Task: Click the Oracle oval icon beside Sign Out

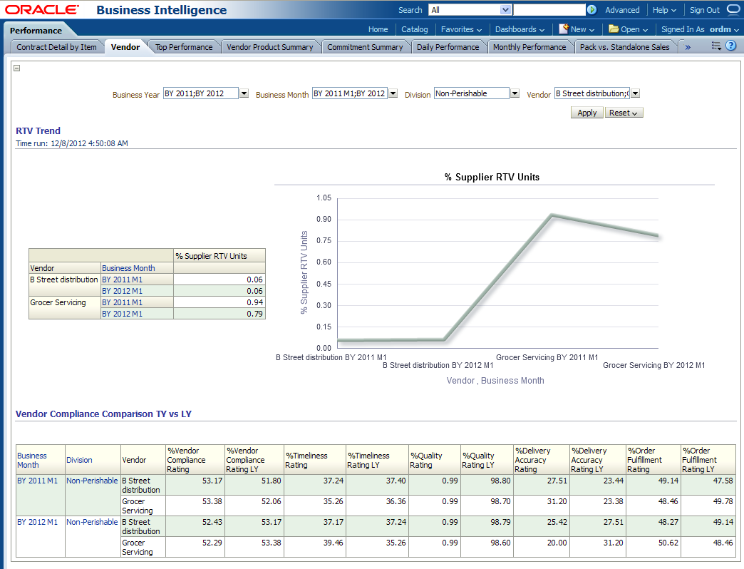Action: click(733, 10)
